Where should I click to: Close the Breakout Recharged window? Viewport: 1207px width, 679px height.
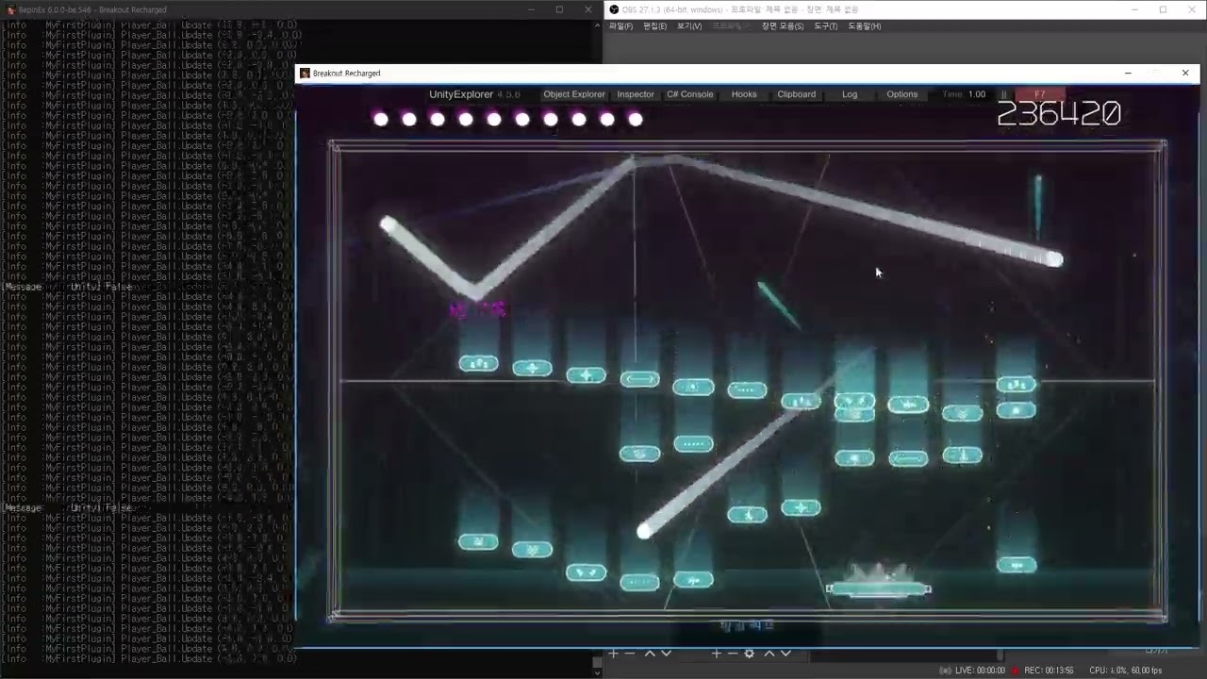[x=1185, y=74]
